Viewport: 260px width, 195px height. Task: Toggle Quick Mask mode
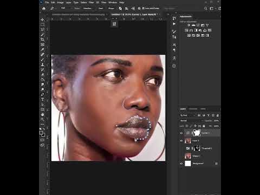coord(42,140)
